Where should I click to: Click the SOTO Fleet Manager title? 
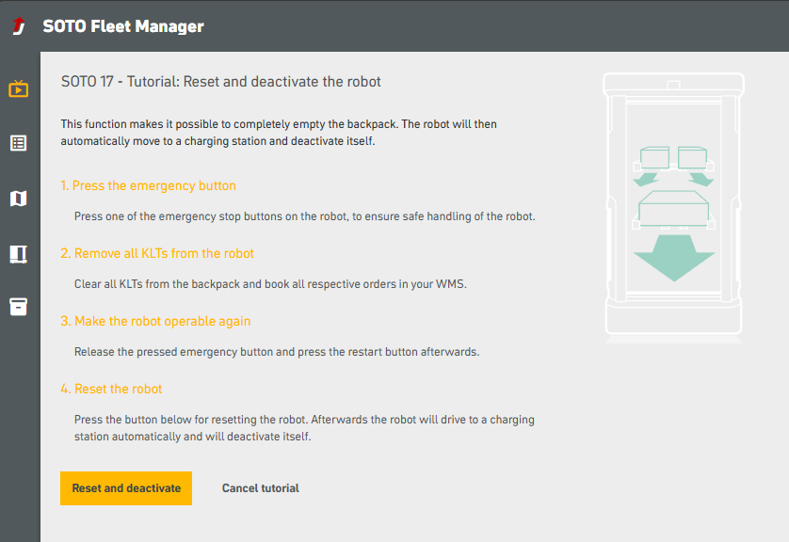point(123,26)
